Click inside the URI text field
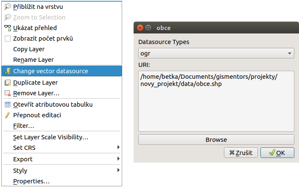Screen dimensions: 299x188 coord(216,101)
